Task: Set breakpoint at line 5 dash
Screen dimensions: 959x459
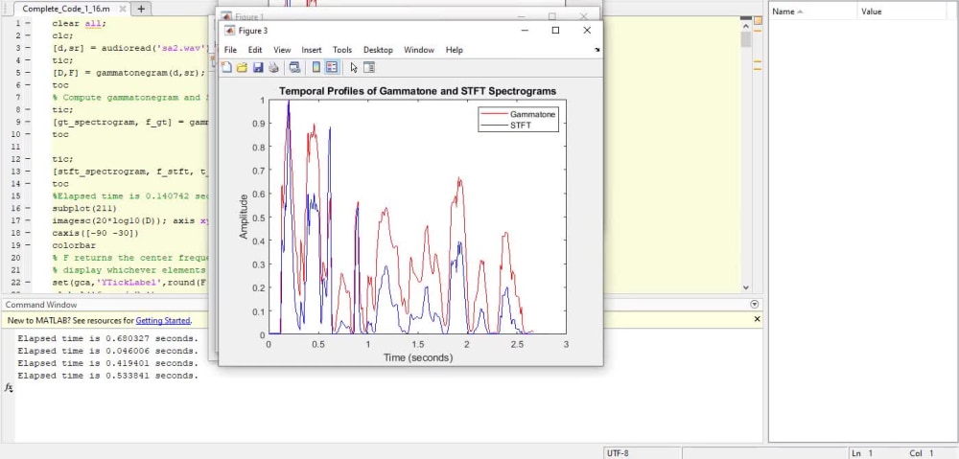Action: pyautogui.click(x=29, y=73)
